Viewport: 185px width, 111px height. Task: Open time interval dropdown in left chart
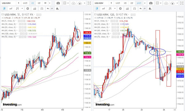click(x=50, y=3)
